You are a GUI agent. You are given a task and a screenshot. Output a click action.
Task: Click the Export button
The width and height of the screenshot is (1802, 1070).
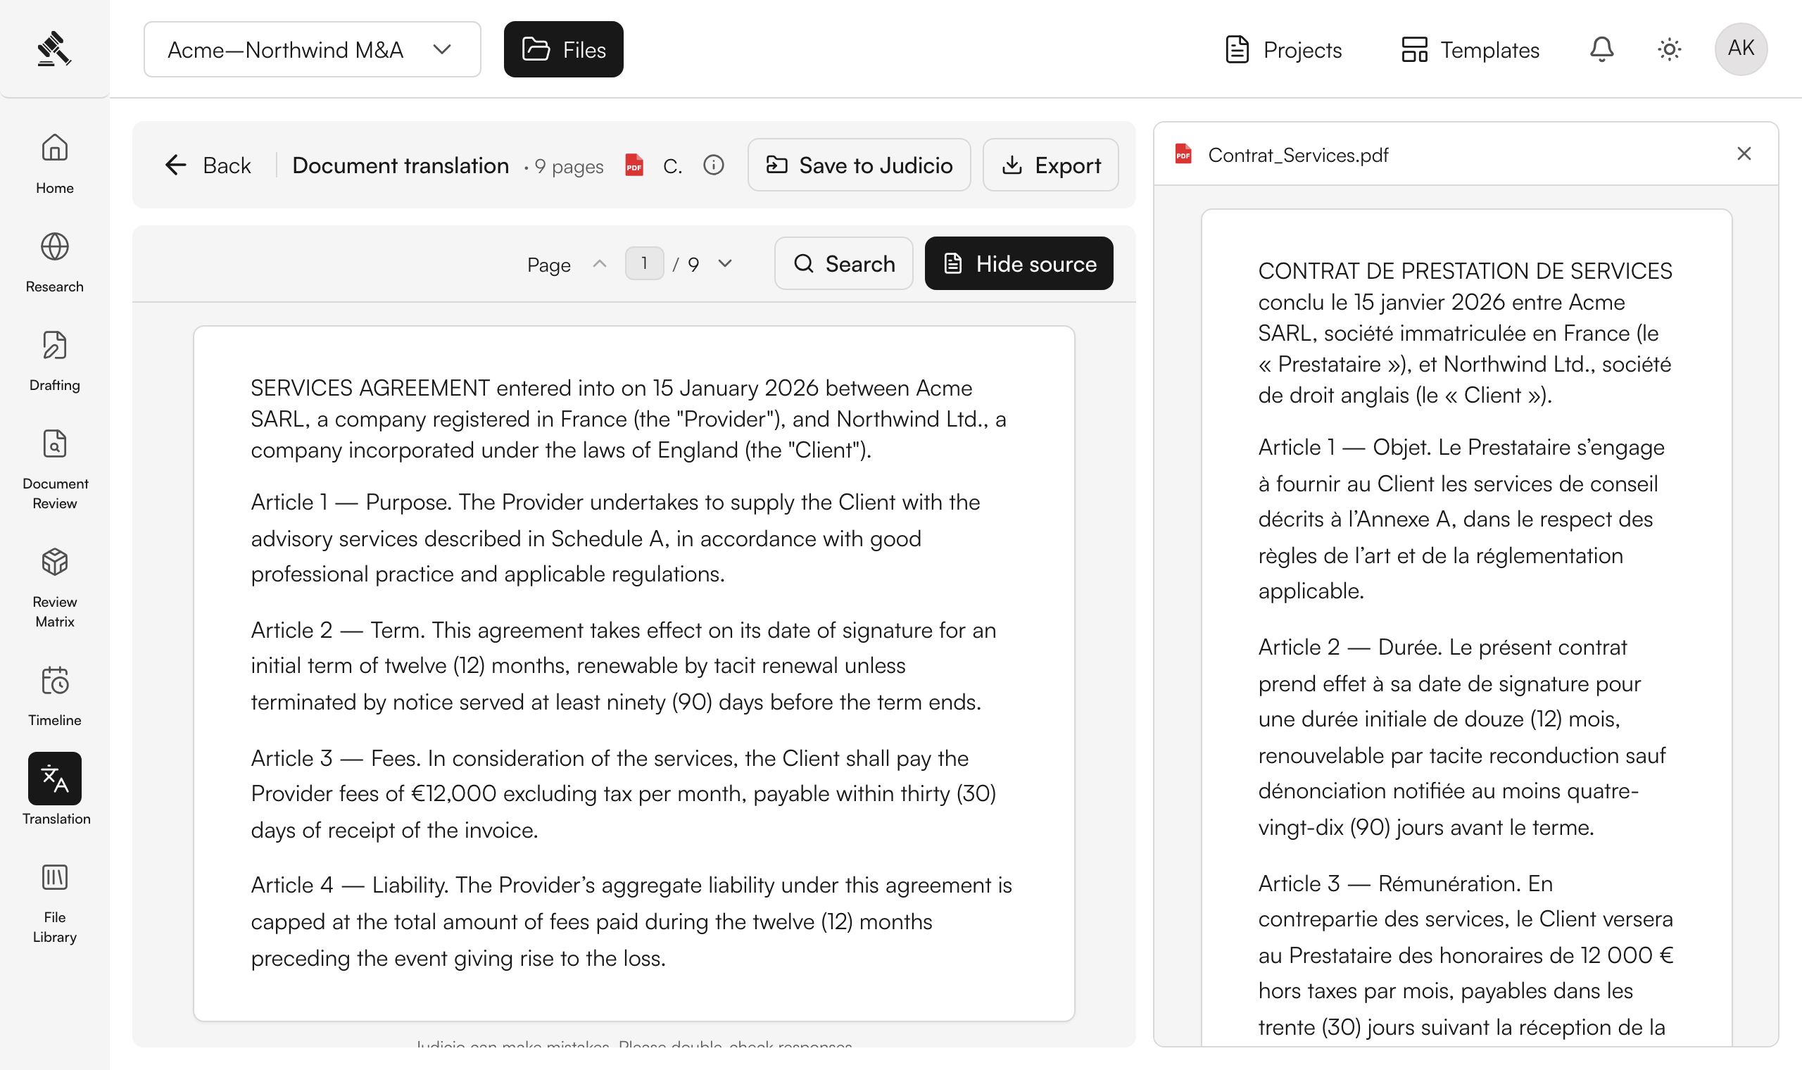click(x=1051, y=165)
